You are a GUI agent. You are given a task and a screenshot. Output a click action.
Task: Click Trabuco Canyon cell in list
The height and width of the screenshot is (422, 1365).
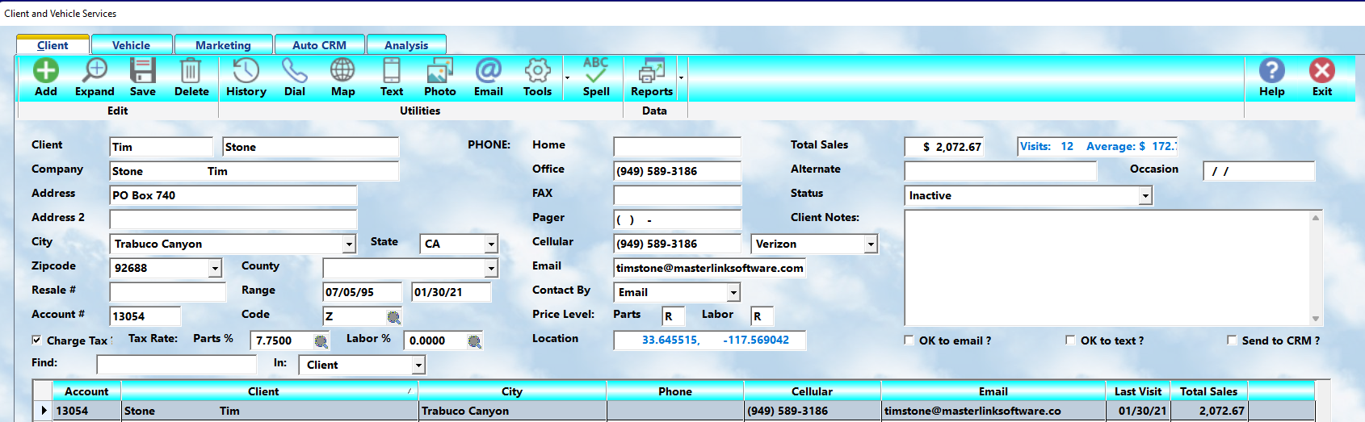tap(512, 411)
